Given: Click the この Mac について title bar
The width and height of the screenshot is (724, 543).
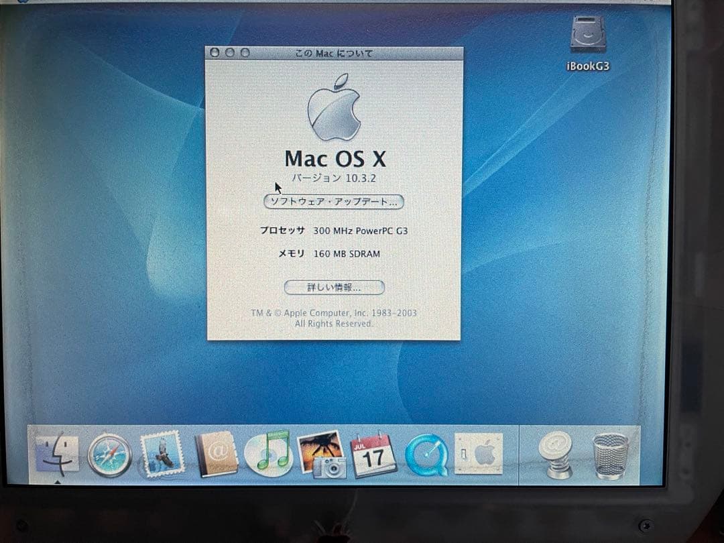Looking at the screenshot, I should coord(334,53).
